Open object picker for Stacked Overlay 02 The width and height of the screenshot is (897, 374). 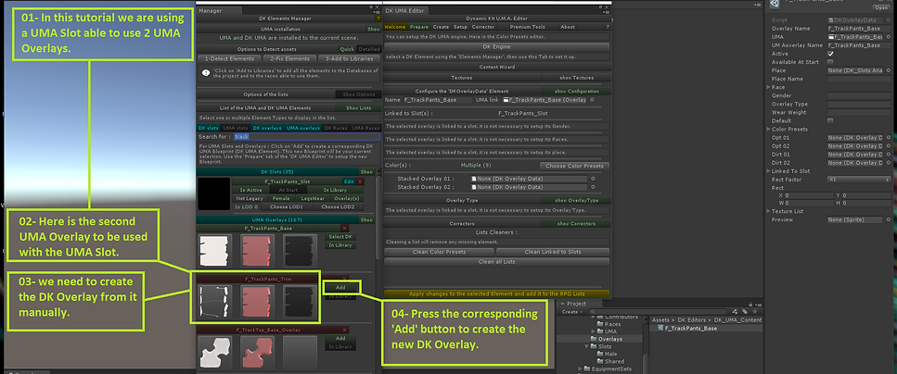592,187
